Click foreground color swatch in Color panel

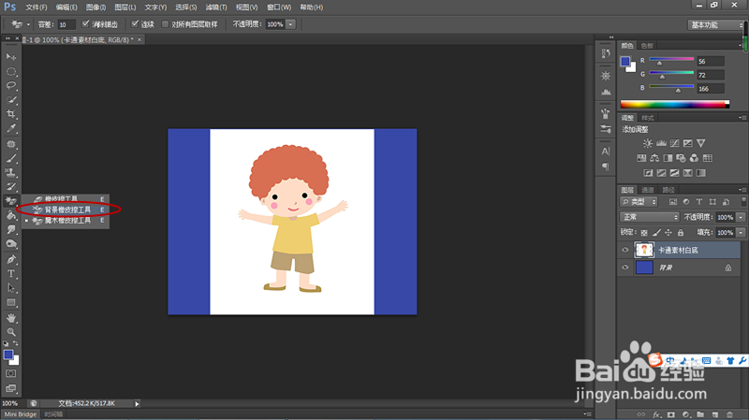(x=625, y=61)
